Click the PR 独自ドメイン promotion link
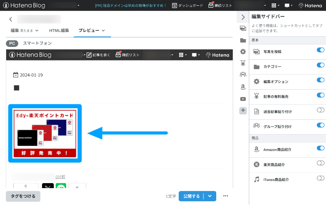Screen dimensions: 326x205 (x=130, y=6)
